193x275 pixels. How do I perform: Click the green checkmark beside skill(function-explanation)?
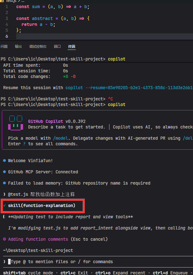pyautogui.click(x=4, y=205)
